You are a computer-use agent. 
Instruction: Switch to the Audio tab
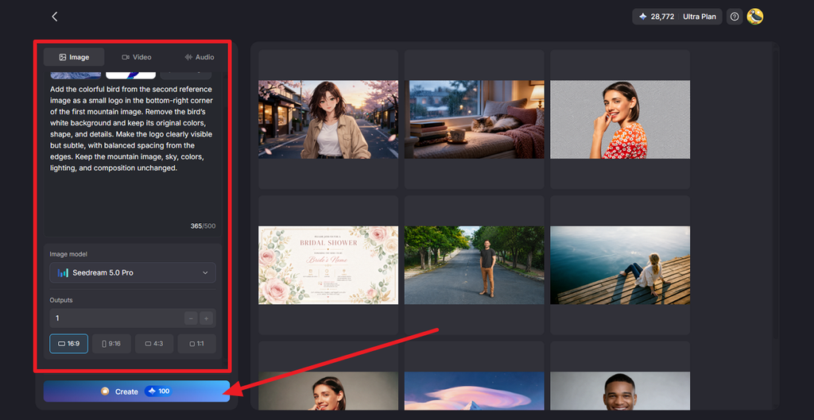pyautogui.click(x=200, y=57)
